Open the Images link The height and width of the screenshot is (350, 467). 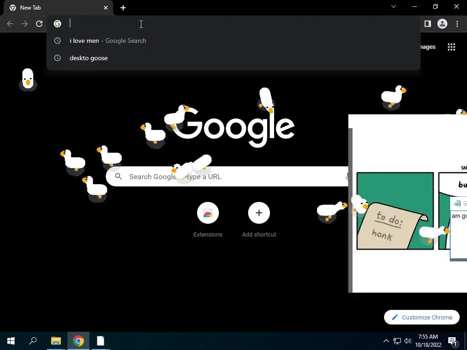tap(427, 47)
